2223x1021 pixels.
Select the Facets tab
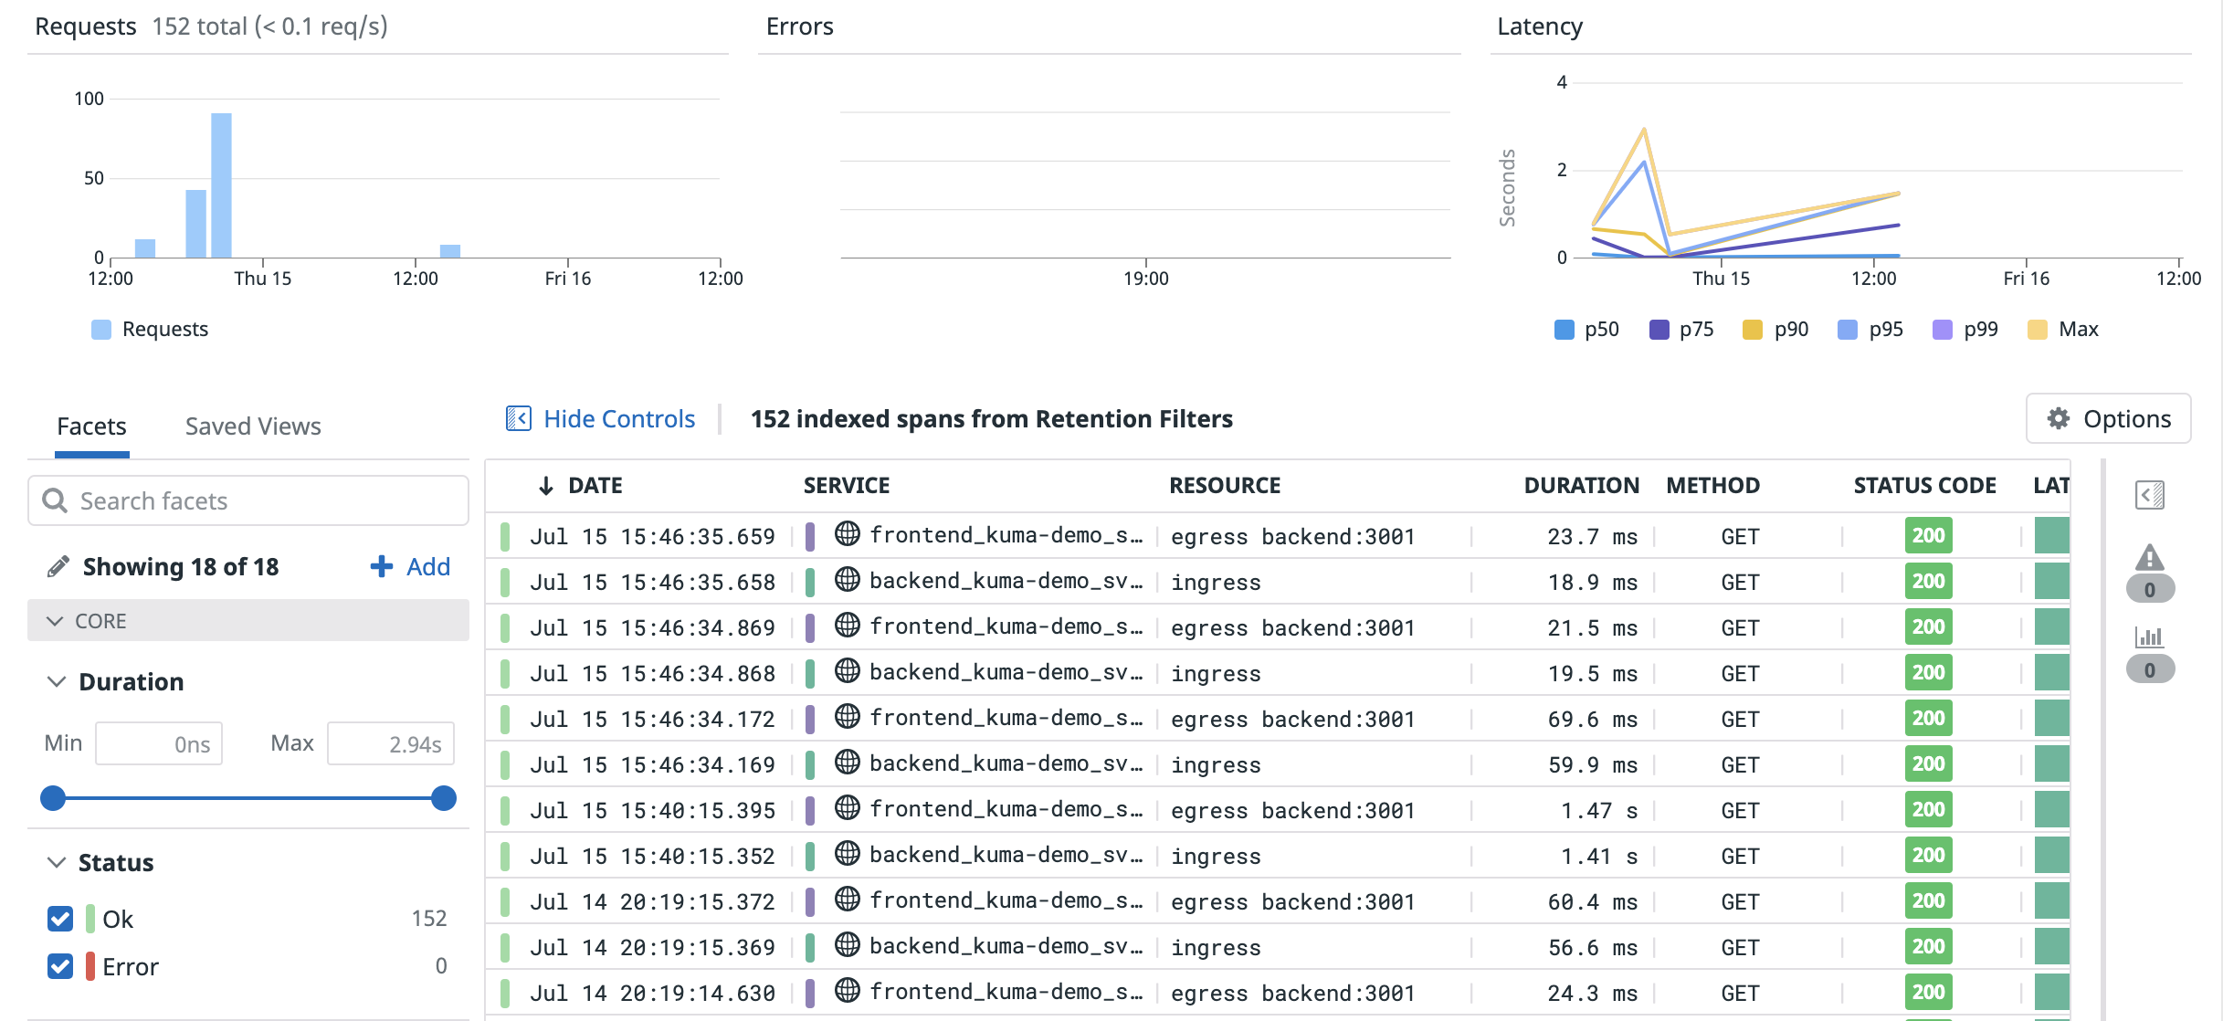[x=91, y=426]
